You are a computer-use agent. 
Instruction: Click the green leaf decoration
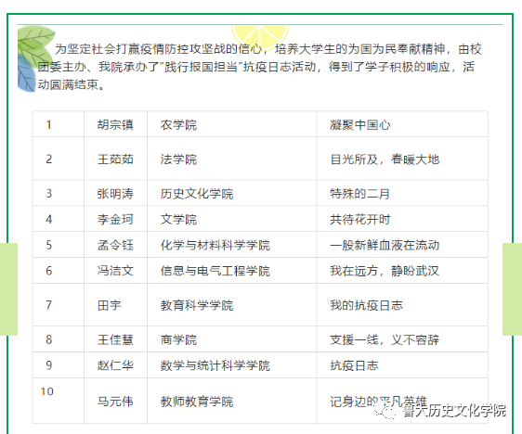point(36,42)
